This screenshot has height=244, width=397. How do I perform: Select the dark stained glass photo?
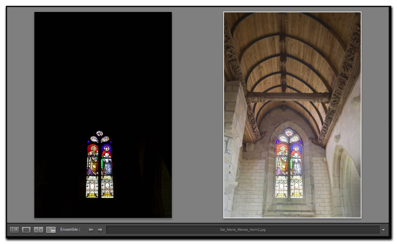tap(103, 115)
